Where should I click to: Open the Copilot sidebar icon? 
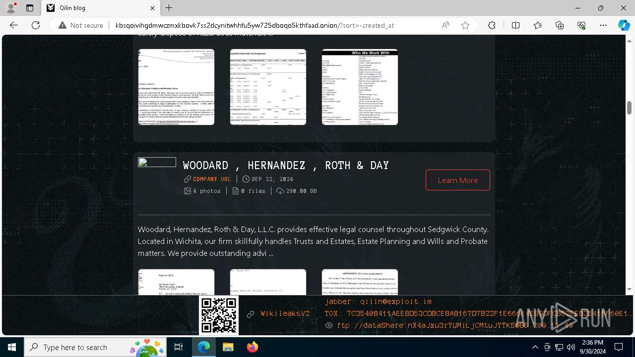pos(624,25)
